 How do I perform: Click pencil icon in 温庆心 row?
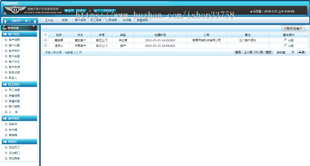pyautogui.click(x=285, y=45)
